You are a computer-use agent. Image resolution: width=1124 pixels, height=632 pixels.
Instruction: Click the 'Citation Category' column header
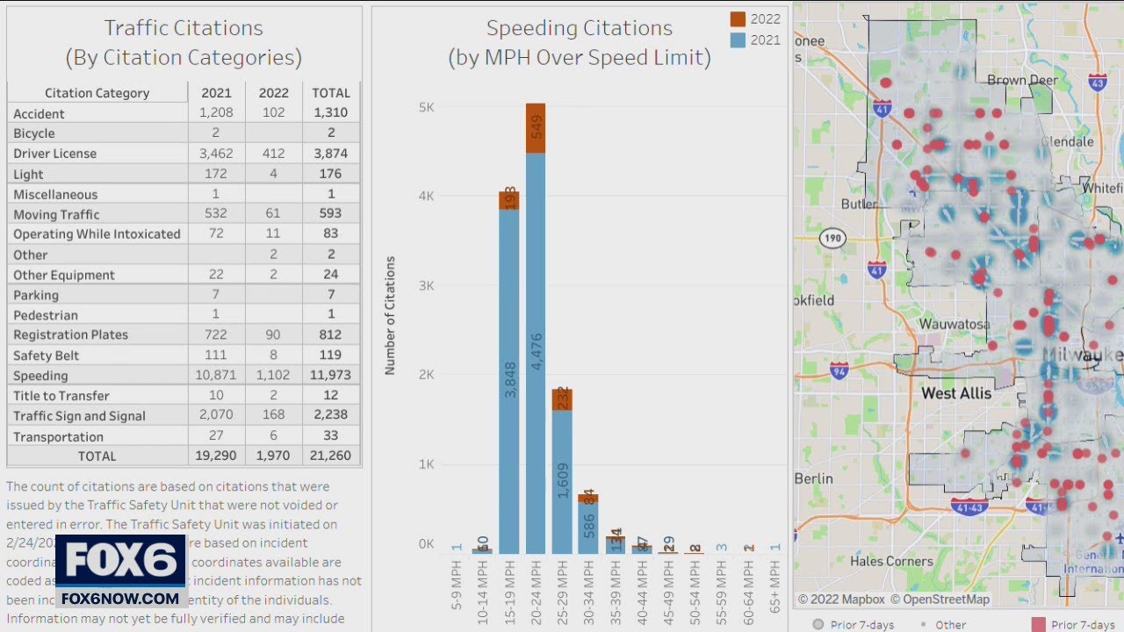pos(97,92)
